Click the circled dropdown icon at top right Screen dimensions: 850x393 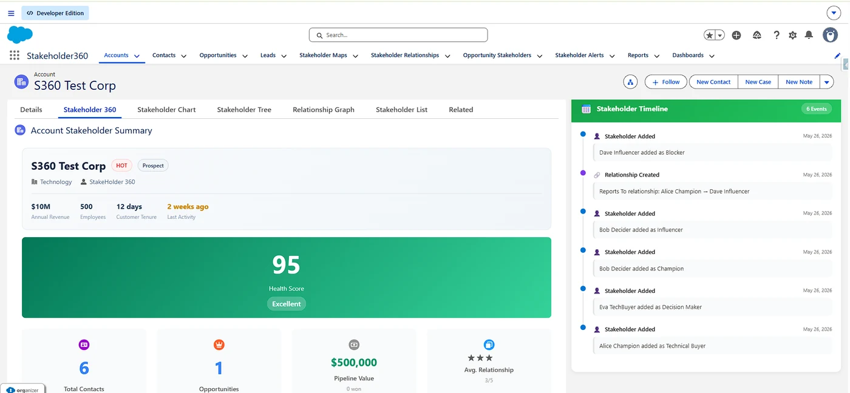(833, 13)
